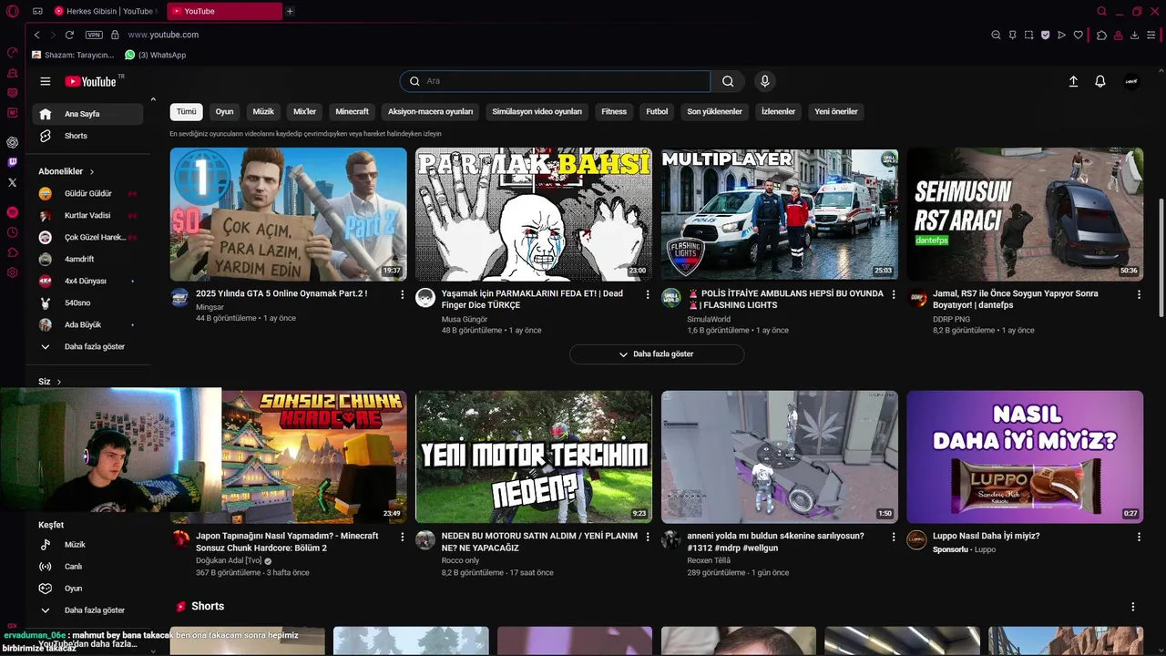Click the search magnifier button

coord(728,81)
